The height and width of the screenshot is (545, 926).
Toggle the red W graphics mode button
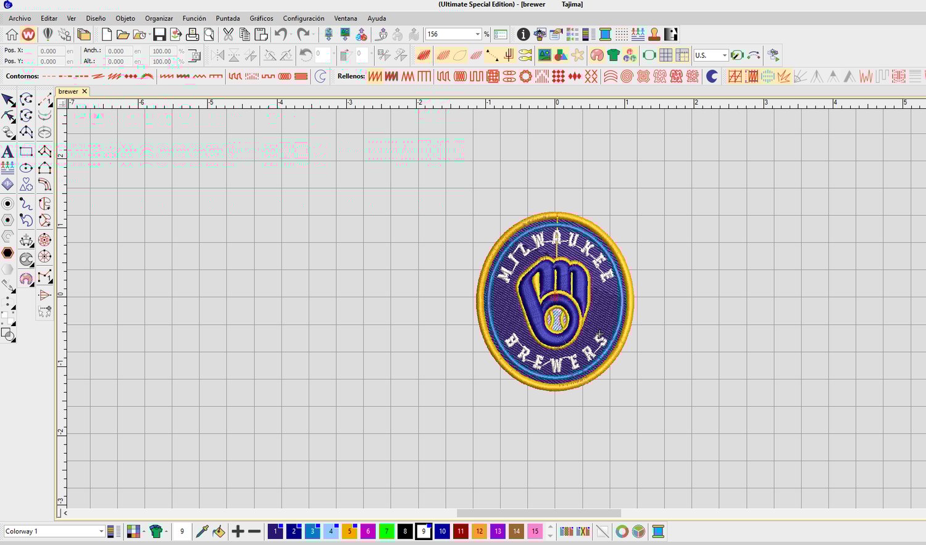point(28,35)
